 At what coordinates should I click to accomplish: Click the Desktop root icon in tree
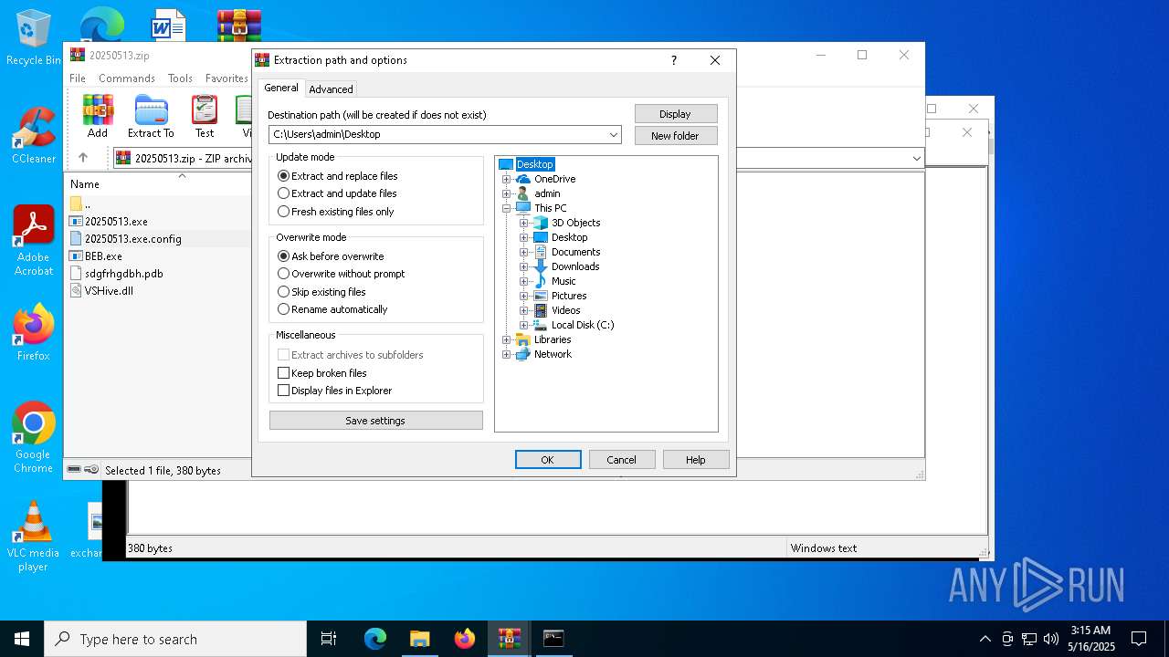(506, 164)
